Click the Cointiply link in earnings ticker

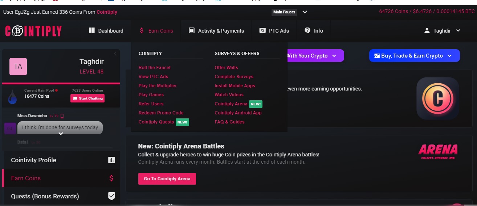pos(107,12)
